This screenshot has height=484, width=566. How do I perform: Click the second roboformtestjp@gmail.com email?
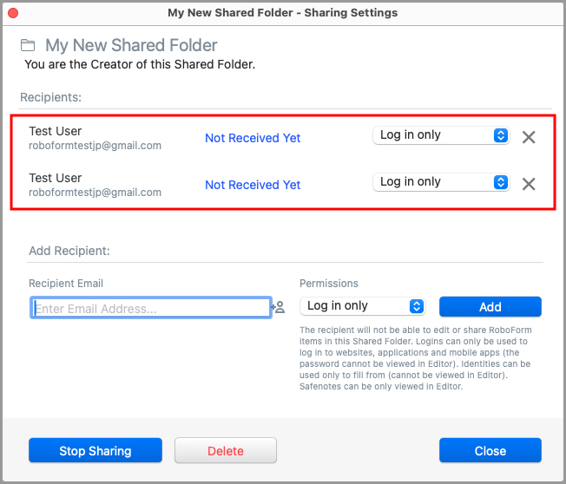pos(95,193)
